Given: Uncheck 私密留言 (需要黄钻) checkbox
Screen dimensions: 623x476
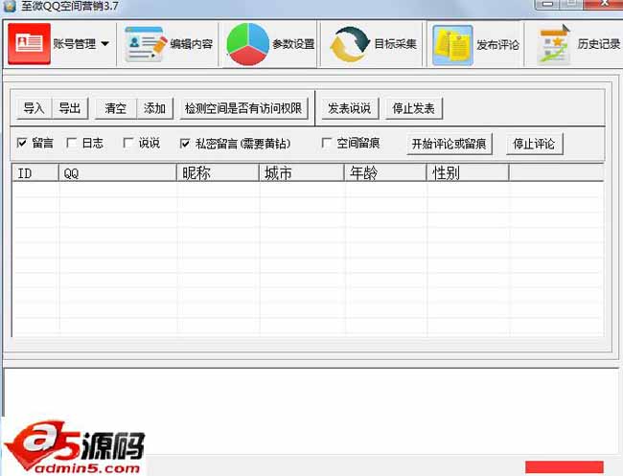Looking at the screenshot, I should (x=185, y=144).
